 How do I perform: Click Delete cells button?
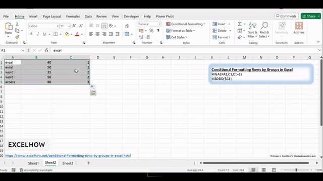(x=220, y=31)
